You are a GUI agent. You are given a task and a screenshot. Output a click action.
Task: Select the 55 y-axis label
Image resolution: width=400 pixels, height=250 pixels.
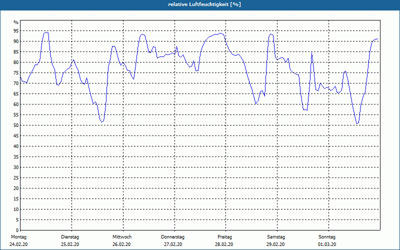tap(16, 115)
